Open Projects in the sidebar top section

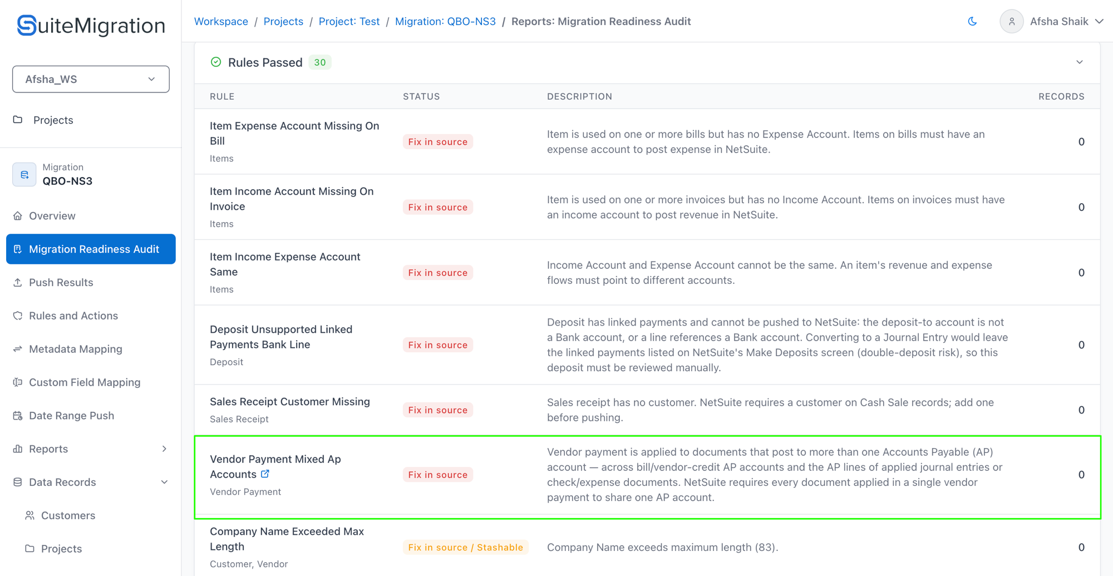point(53,120)
